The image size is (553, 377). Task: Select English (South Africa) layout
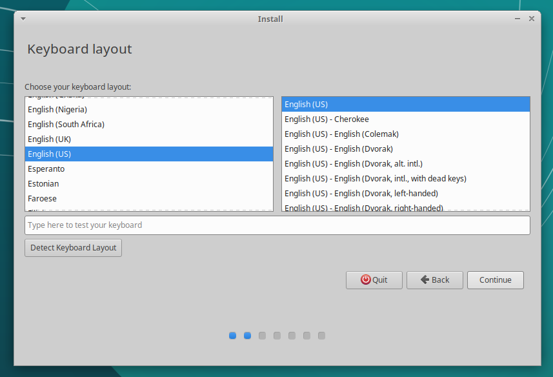tap(149, 125)
